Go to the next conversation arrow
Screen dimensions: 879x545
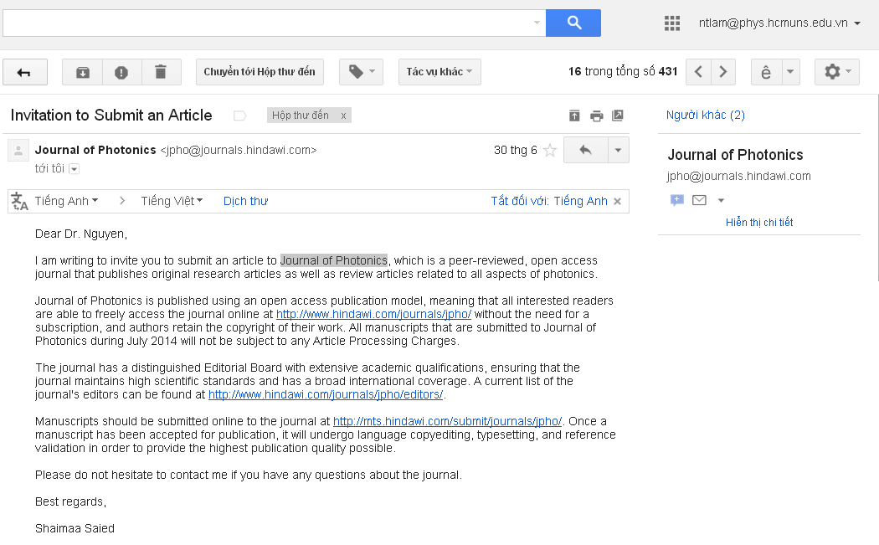tap(723, 72)
